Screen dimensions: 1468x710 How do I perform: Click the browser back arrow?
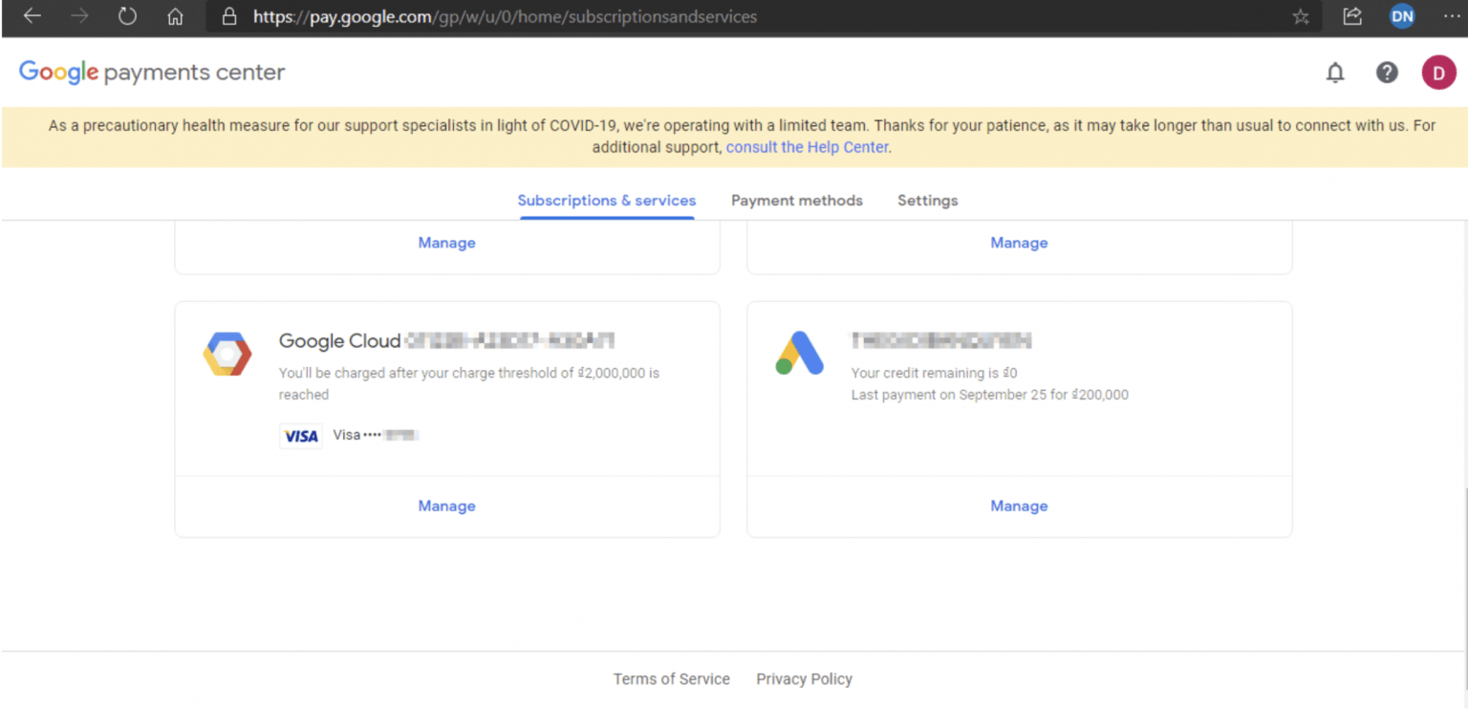pos(32,16)
